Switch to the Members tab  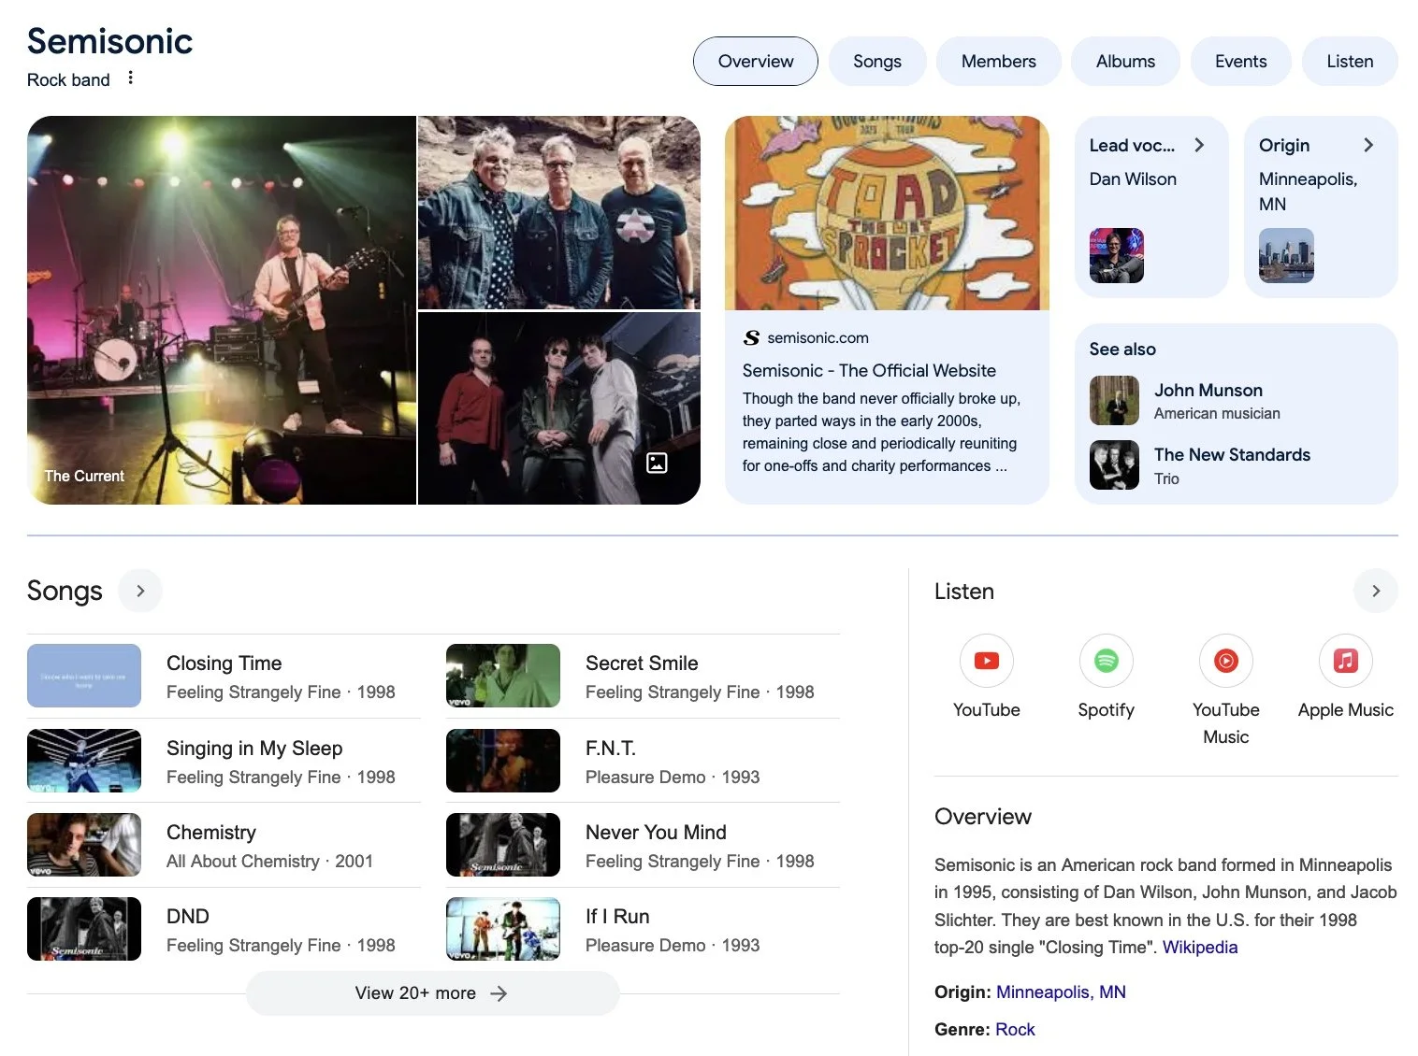(x=998, y=61)
